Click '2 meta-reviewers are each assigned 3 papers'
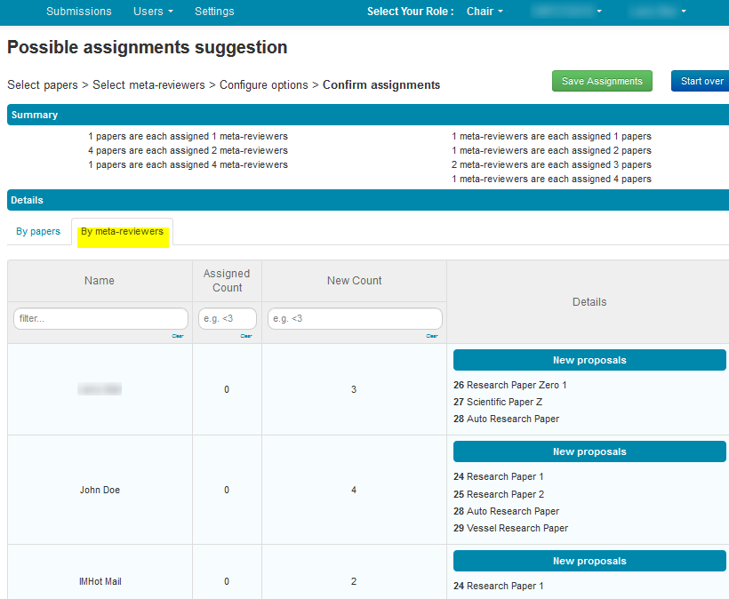The image size is (729, 599). [551, 165]
